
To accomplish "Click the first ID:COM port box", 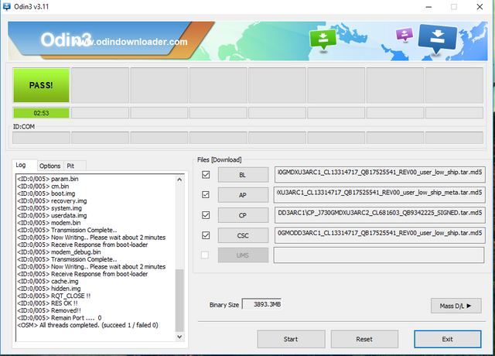I will (x=41, y=138).
